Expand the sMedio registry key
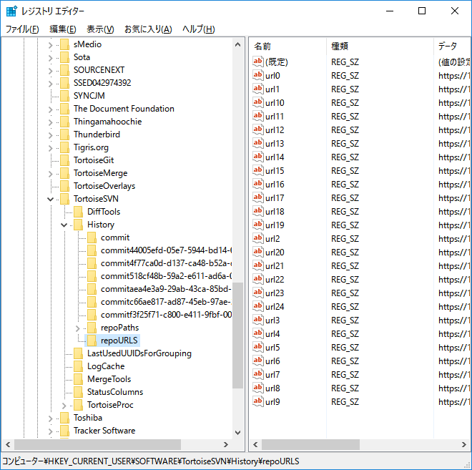 click(50, 45)
